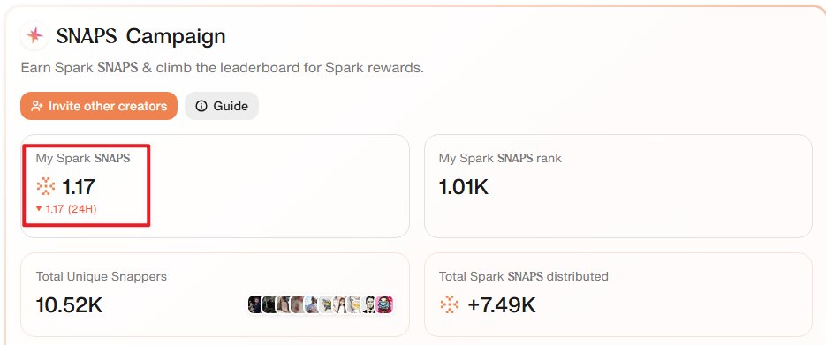The image size is (826, 345).
Task: Open Total Spark SNAPS distributed card
Action: click(618, 295)
